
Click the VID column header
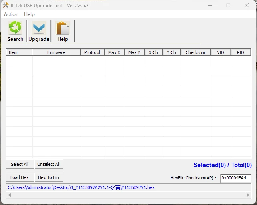point(221,52)
